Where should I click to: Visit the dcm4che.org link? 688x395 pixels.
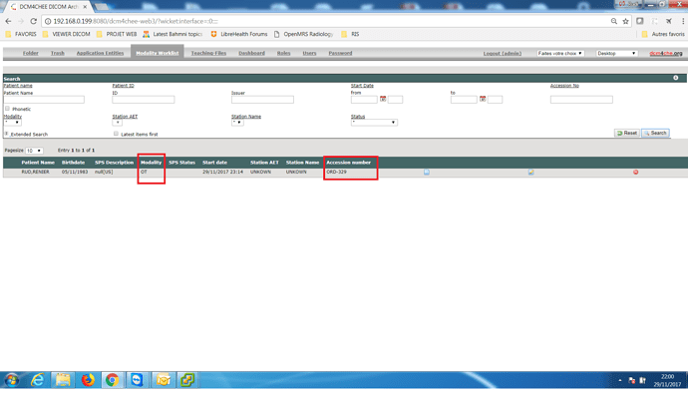point(666,53)
